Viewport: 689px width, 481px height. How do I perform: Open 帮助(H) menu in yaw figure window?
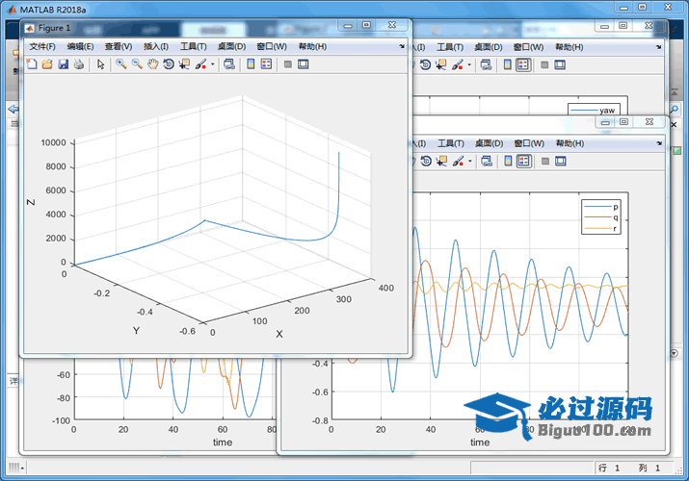[x=570, y=47]
